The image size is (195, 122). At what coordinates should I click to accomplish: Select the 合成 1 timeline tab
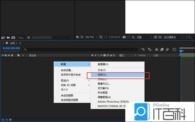[14, 43]
